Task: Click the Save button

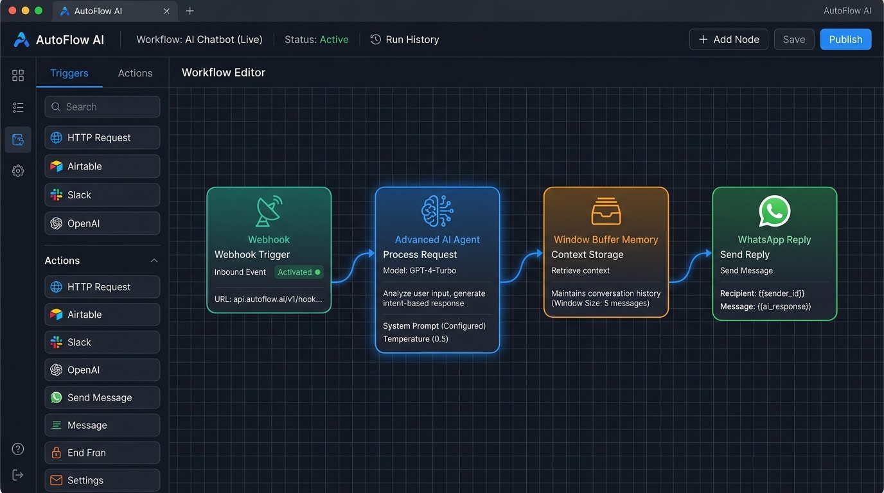Action: click(794, 39)
